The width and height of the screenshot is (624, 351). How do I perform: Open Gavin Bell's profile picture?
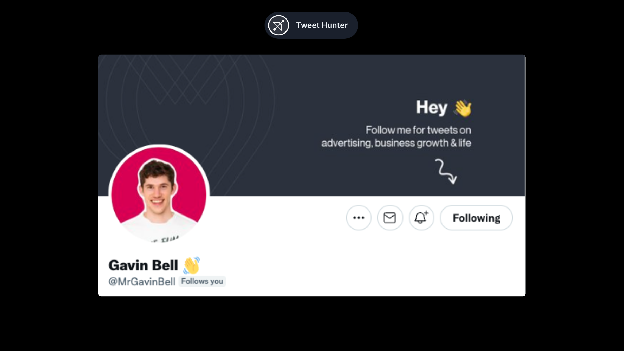[159, 194]
